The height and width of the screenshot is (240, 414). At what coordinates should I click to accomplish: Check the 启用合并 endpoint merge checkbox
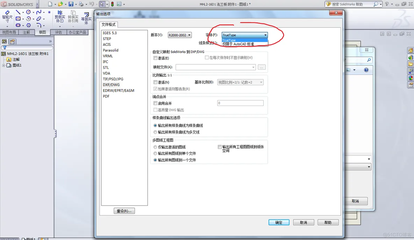[155, 103]
